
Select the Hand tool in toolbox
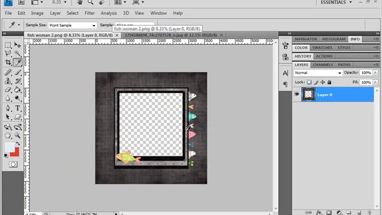(x=8, y=136)
